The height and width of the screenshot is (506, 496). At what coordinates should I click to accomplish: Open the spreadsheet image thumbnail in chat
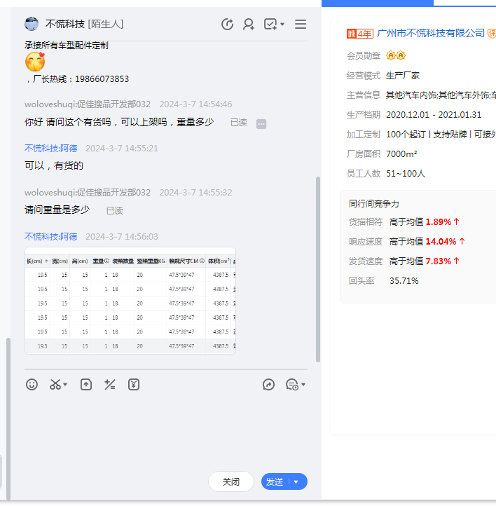pos(130,301)
